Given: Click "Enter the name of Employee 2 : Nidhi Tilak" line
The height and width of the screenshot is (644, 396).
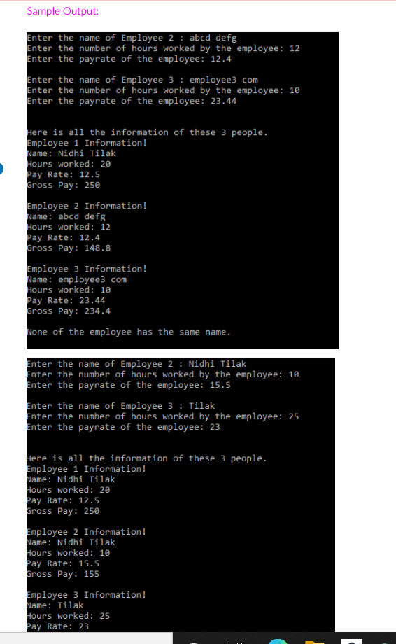Looking at the screenshot, I should (136, 364).
